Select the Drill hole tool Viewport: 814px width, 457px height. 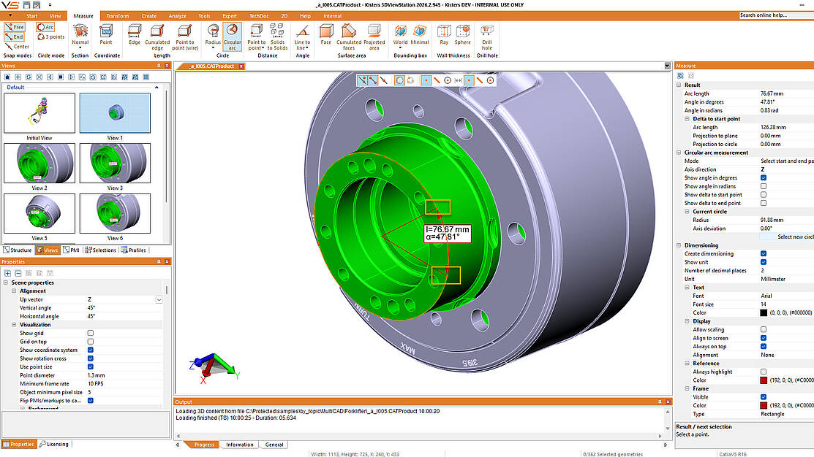tap(487, 37)
